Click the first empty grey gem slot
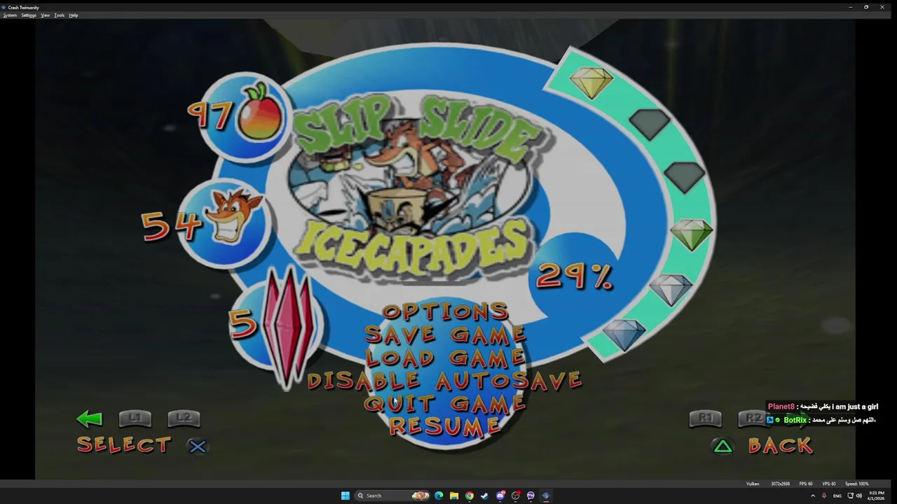897x504 pixels. 650,125
